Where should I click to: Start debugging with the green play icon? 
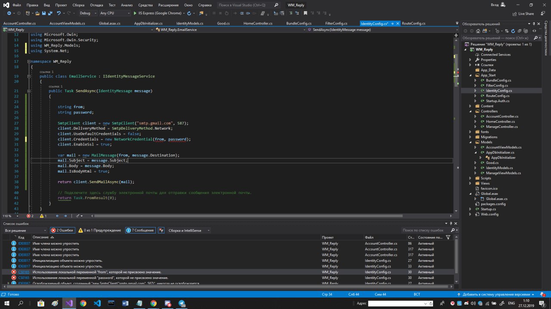135,13
